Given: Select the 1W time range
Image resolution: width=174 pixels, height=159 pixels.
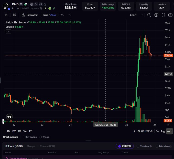Looking at the screenshot, I should pos(14,131).
